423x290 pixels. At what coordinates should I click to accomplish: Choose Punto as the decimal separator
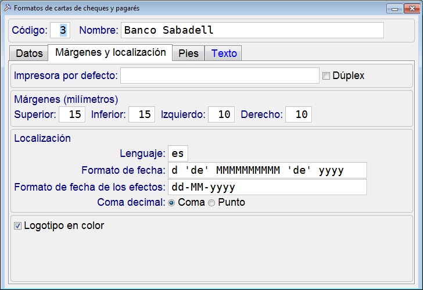212,203
